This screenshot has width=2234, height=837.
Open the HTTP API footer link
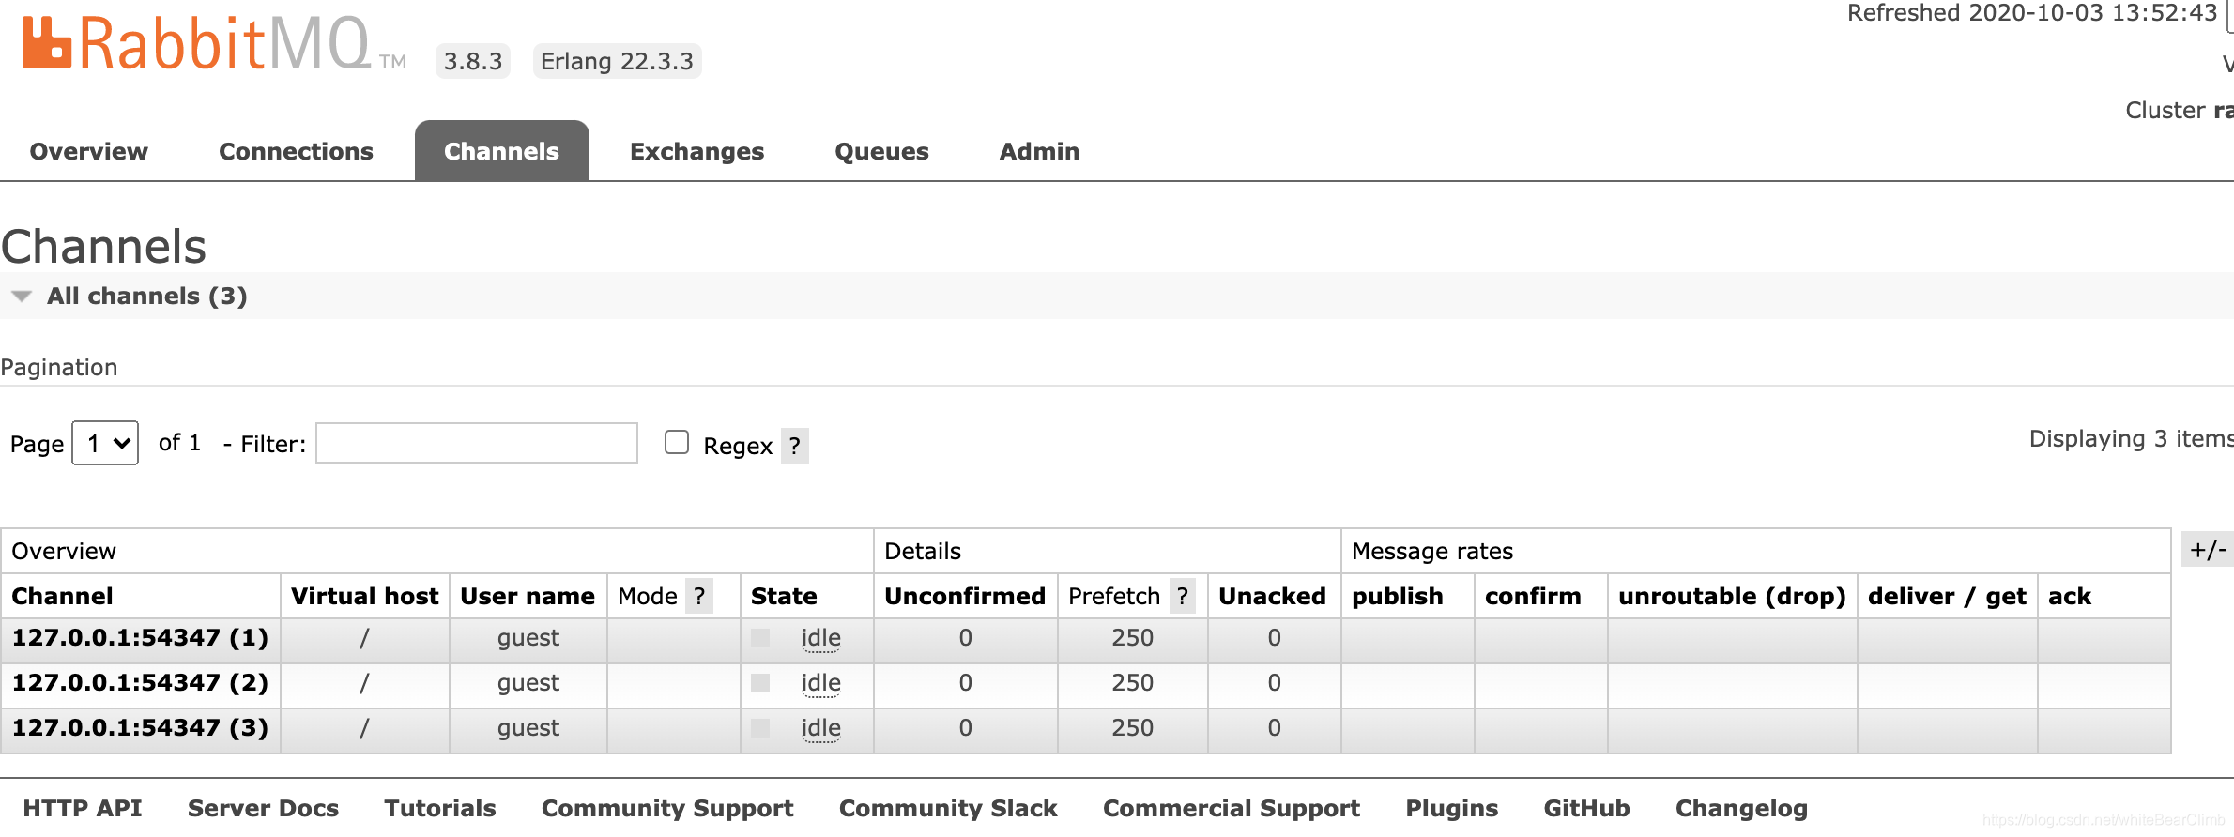(83, 808)
